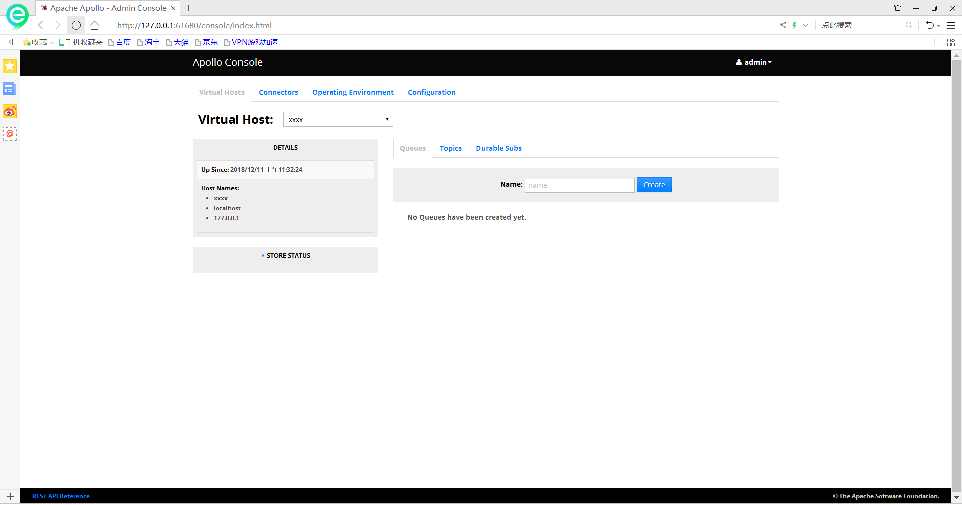Open VPN游戏加速 bookmark
Screen dimensions: 962x505
point(251,42)
